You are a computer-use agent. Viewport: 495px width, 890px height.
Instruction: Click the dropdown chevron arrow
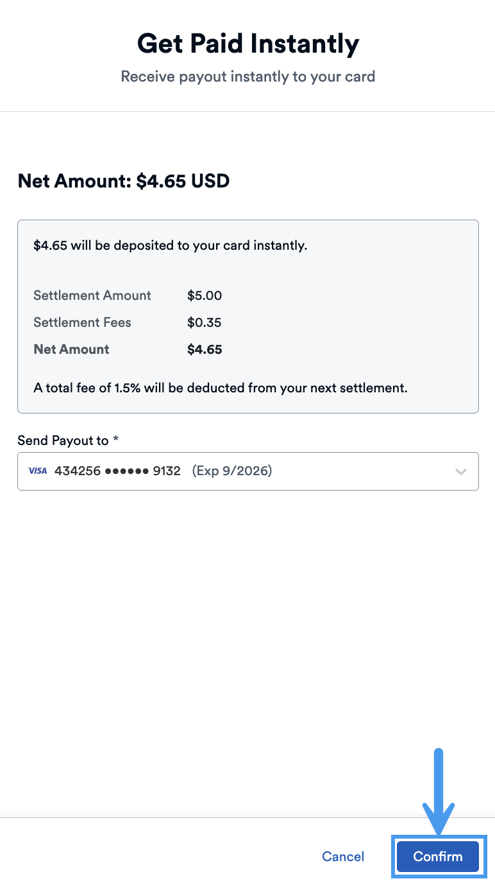coord(460,471)
